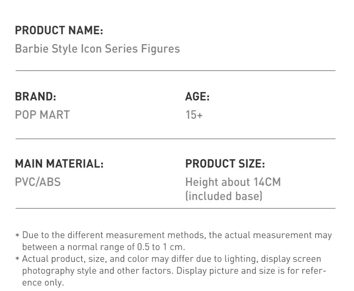Select the 15+ age value

(194, 115)
